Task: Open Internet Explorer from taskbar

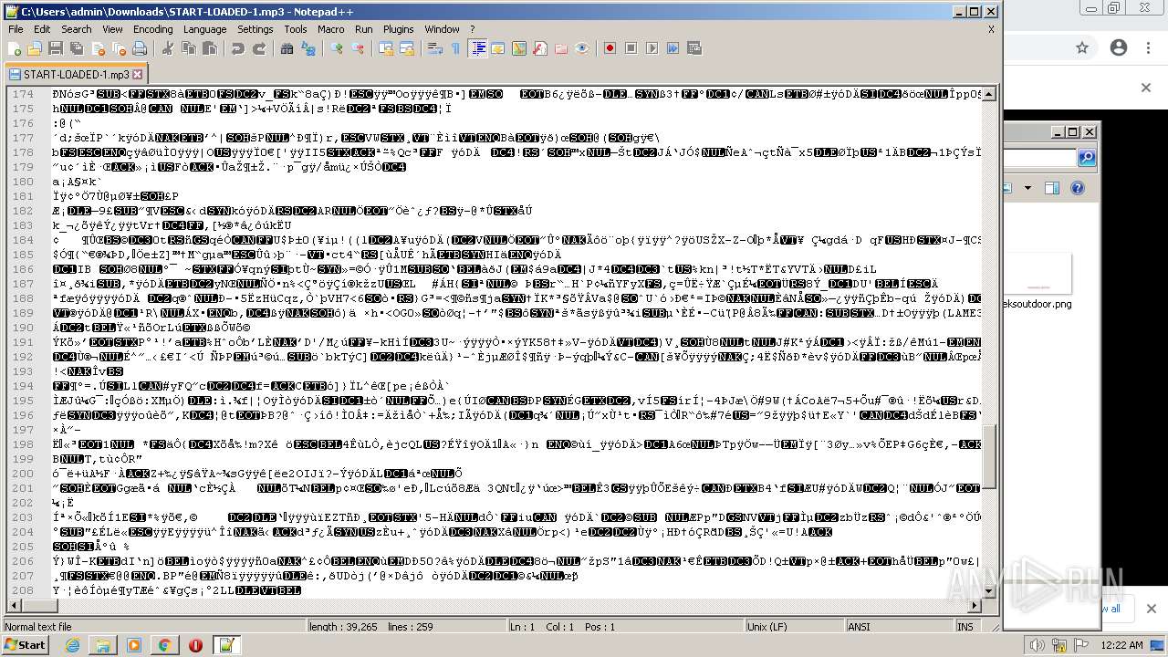Action: (x=72, y=645)
